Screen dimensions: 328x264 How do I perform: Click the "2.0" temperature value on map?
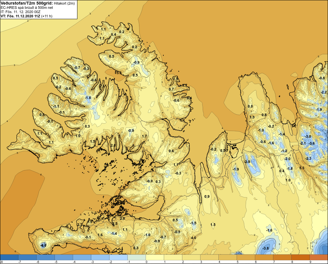[x=113, y=145]
